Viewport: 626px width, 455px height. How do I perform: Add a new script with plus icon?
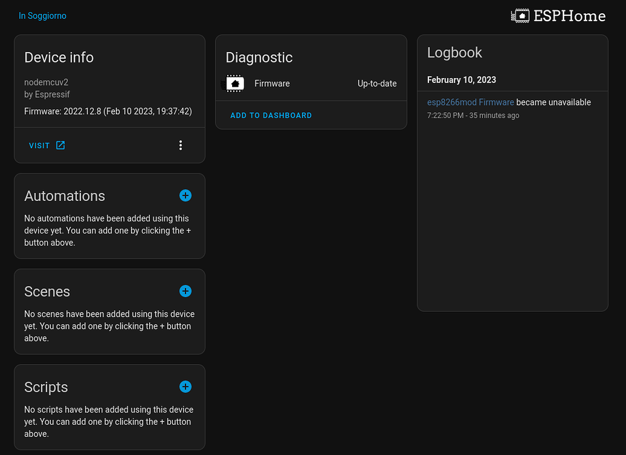click(x=185, y=386)
